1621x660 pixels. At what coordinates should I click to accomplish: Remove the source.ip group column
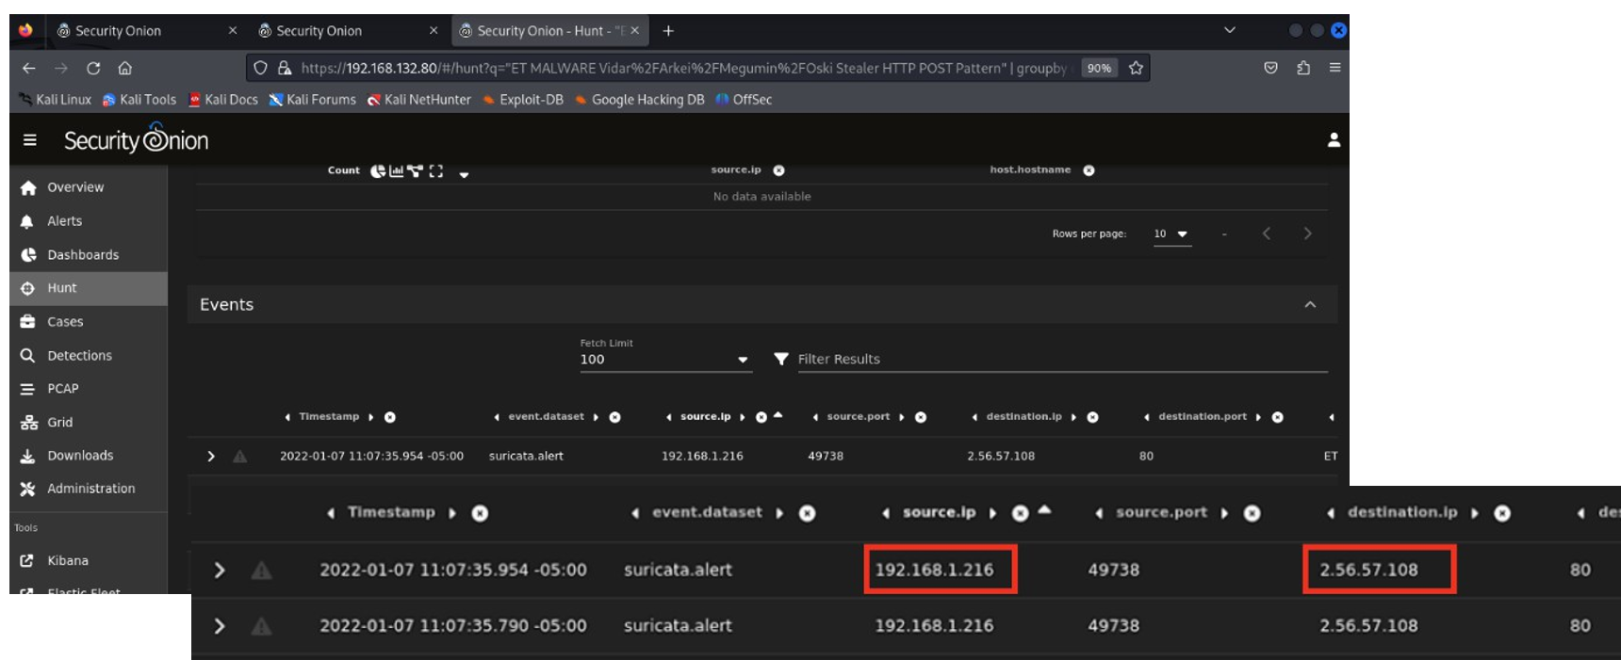click(x=778, y=170)
